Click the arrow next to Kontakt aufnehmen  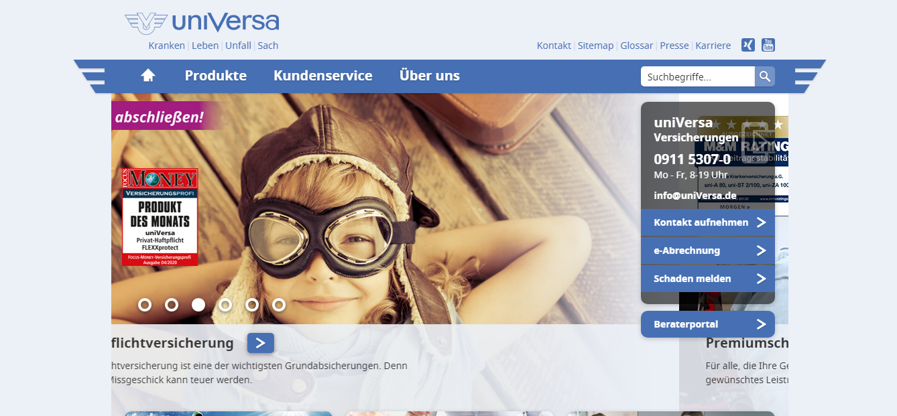coord(761,222)
